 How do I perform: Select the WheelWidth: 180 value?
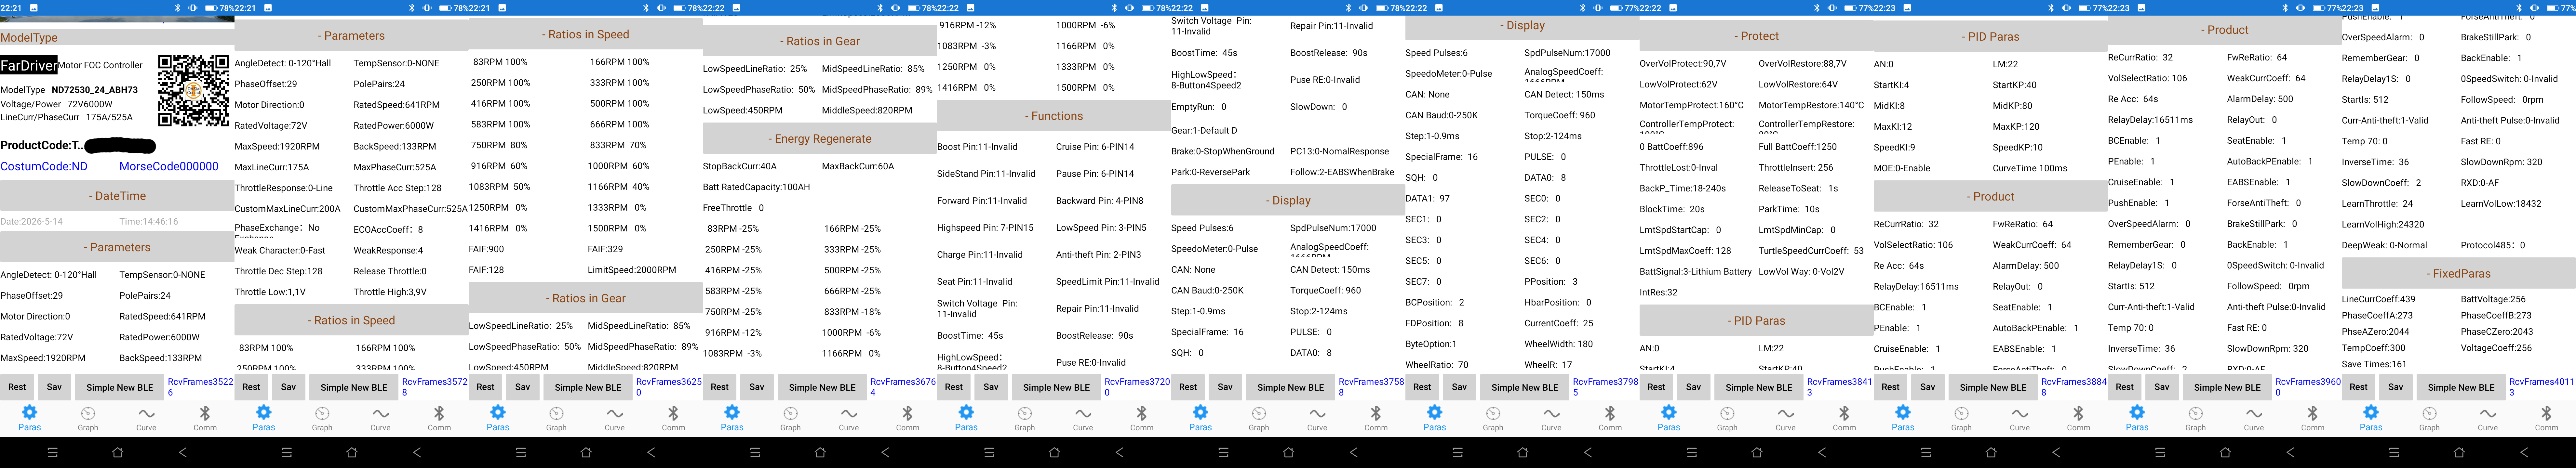point(1559,344)
